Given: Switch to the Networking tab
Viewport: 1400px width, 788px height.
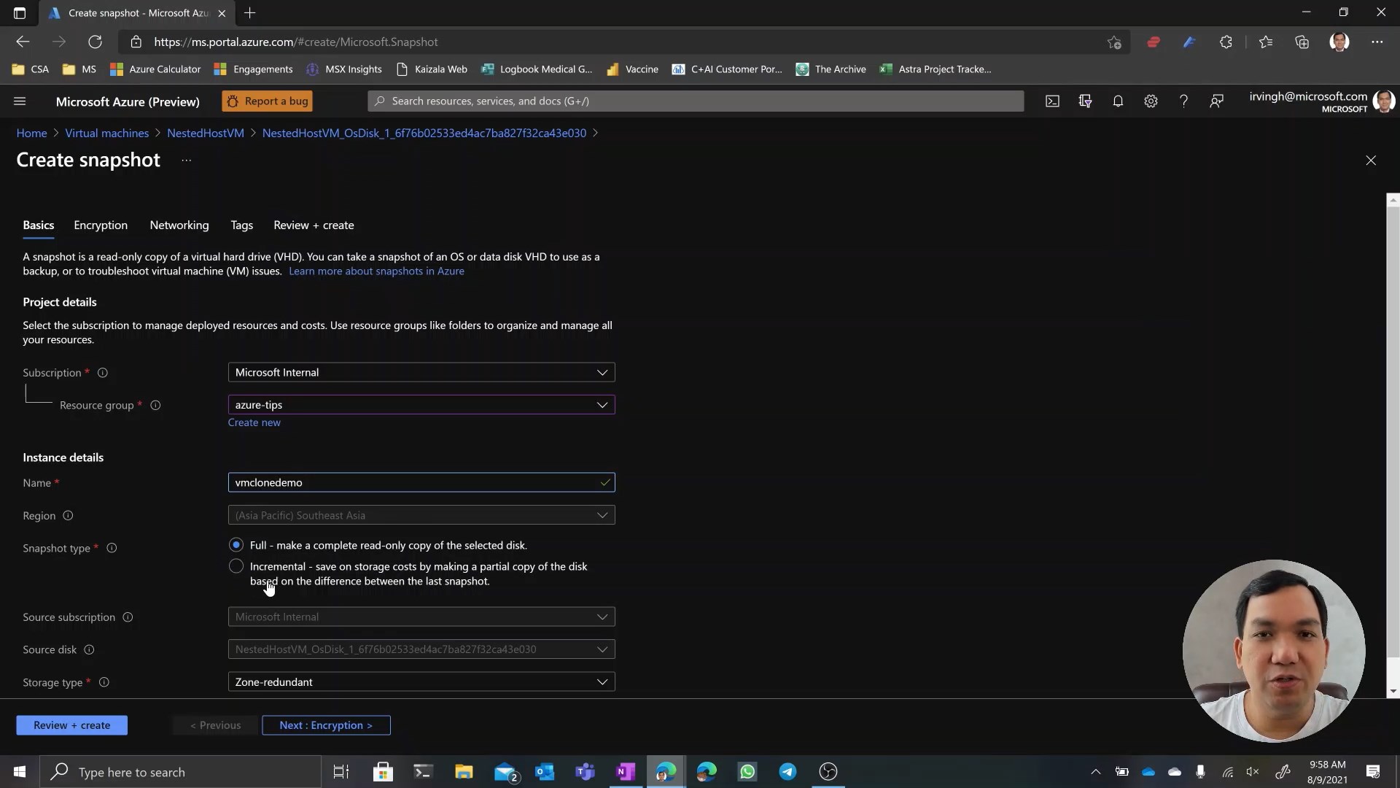Looking at the screenshot, I should click(x=179, y=225).
